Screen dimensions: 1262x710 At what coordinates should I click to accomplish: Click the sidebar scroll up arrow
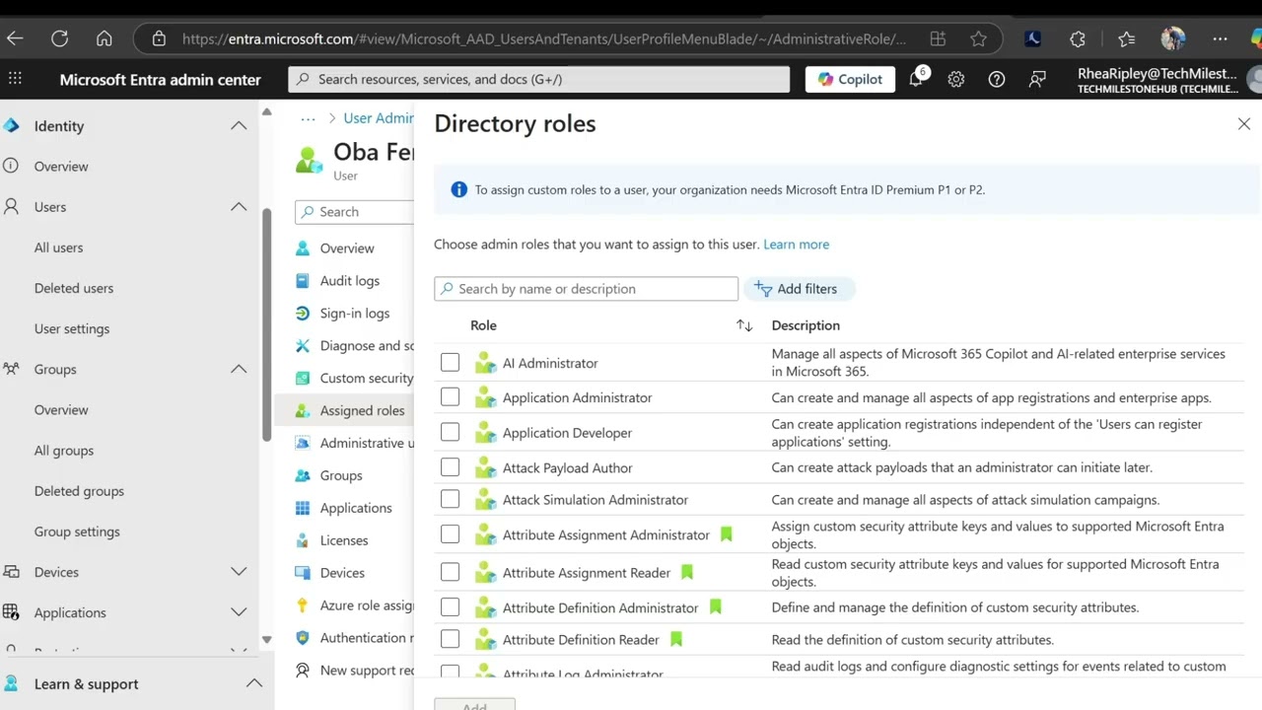(266, 111)
